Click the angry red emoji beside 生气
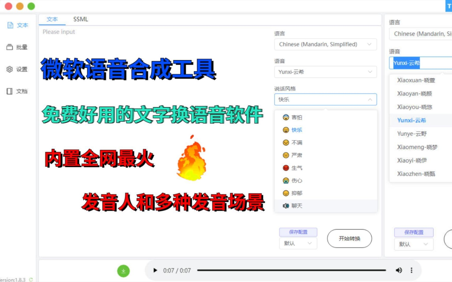This screenshot has height=282, width=452. tap(286, 168)
